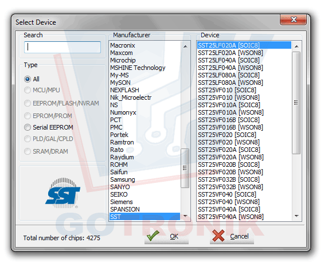Select Raydium in the Manufacturer list

(x=145, y=157)
